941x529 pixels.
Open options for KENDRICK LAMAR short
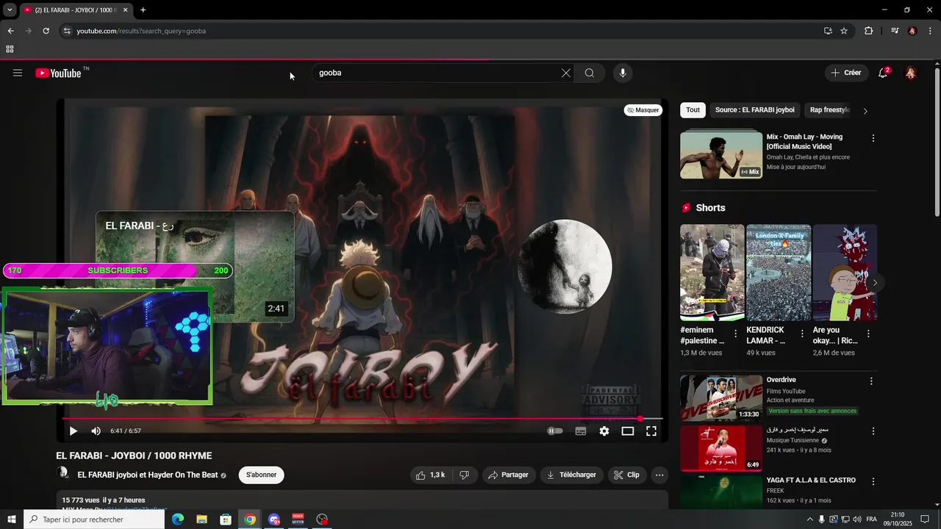point(802,334)
